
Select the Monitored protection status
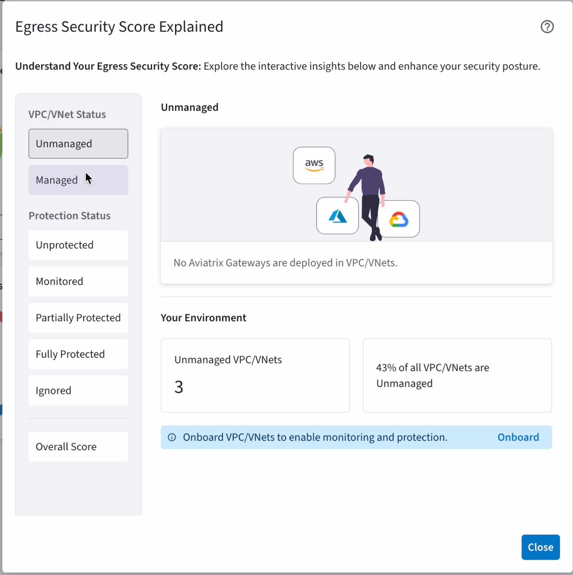click(78, 281)
